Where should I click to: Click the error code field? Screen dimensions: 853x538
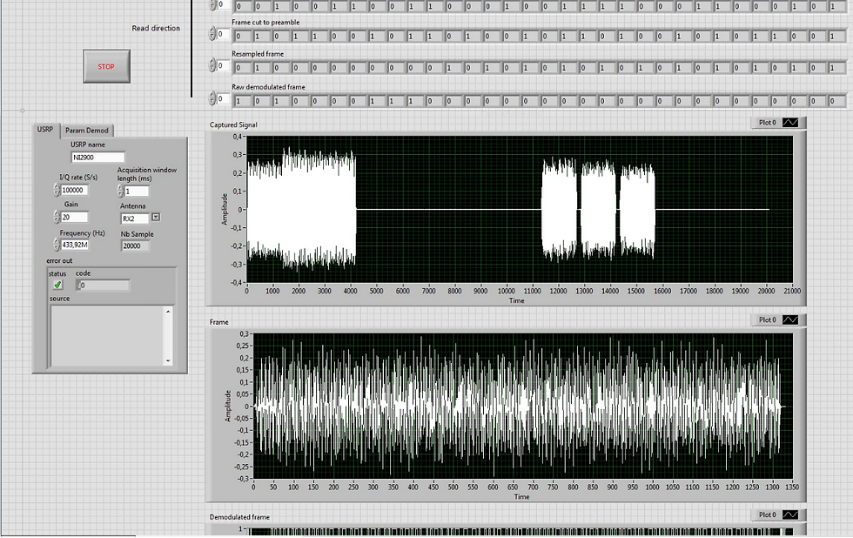(x=104, y=285)
